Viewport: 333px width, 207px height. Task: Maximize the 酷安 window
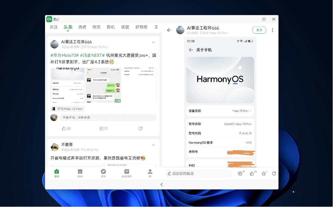[264, 19]
